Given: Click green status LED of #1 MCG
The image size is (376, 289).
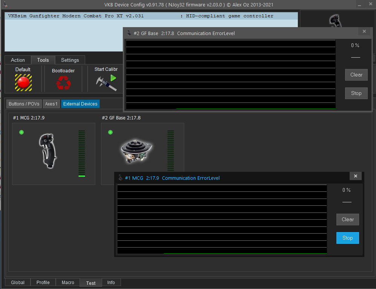Looking at the screenshot, I should (21, 132).
